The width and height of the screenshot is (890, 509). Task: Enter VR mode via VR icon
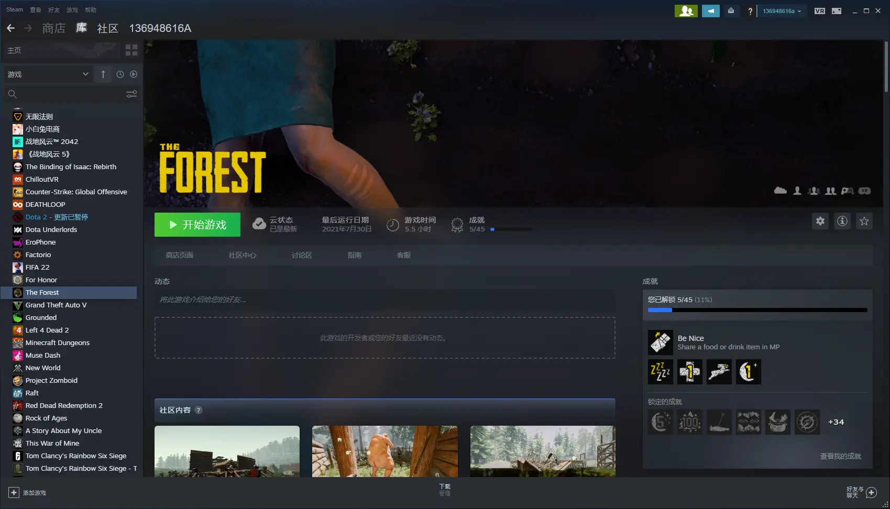(820, 11)
